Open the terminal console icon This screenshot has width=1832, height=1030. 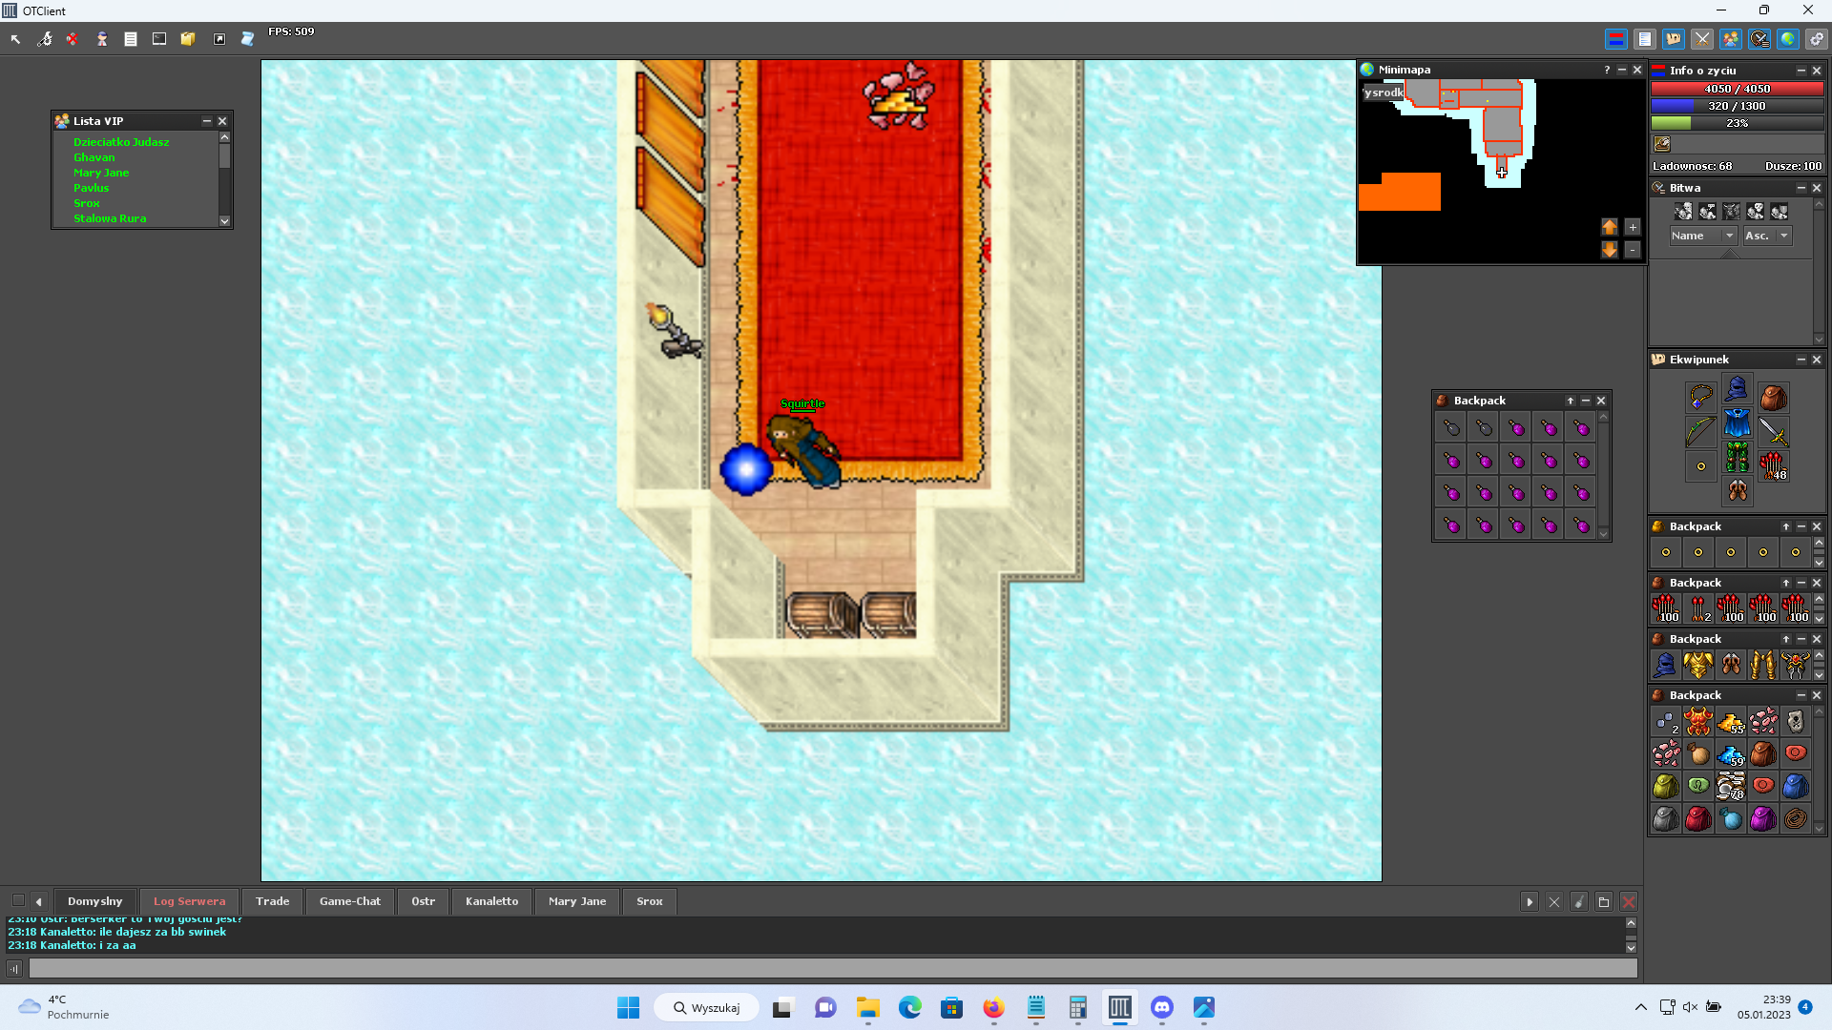[159, 39]
